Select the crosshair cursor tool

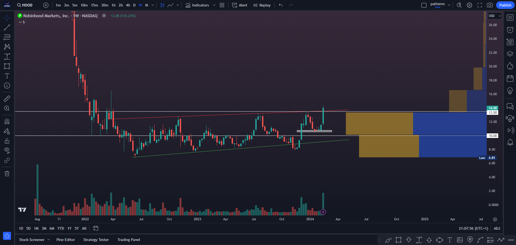7,18
